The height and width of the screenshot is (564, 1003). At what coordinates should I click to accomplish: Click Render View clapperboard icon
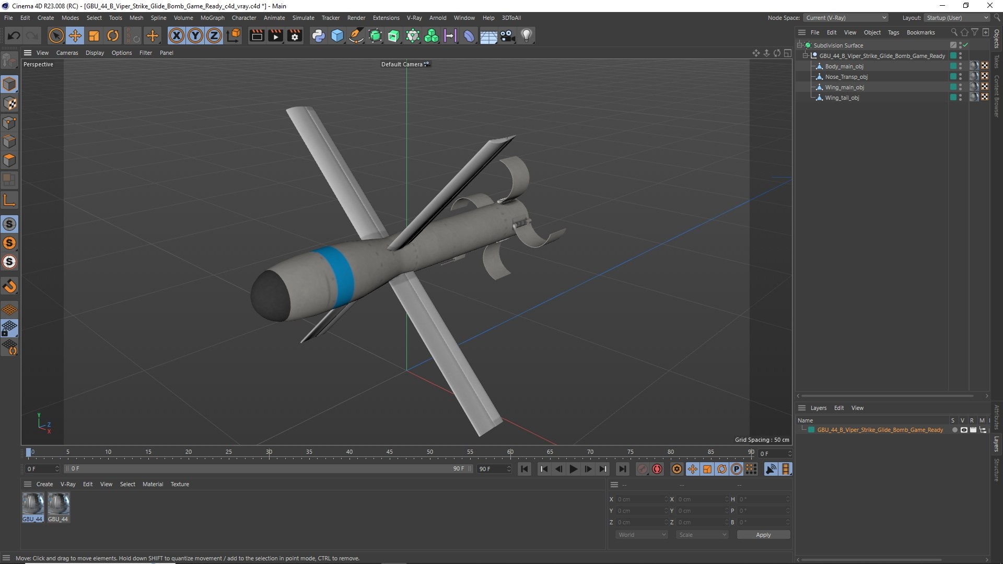(256, 36)
